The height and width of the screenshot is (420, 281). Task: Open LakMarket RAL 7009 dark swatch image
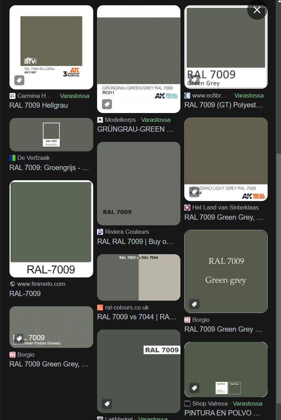point(139,371)
